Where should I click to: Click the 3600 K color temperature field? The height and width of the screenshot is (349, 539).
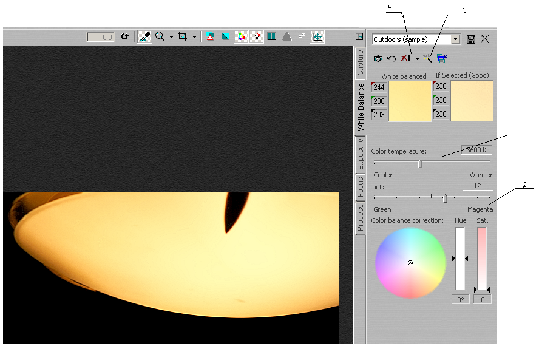coord(476,150)
